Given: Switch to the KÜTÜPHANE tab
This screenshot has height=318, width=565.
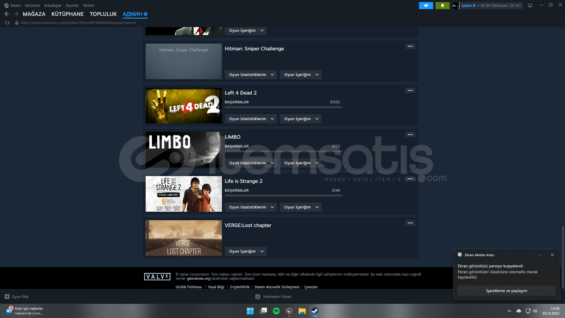Looking at the screenshot, I should 67,14.
